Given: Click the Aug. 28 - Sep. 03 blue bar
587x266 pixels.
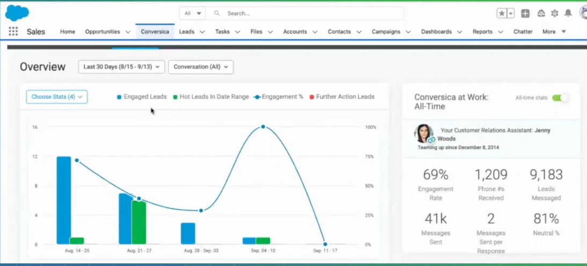Looking at the screenshot, I should 188,233.
